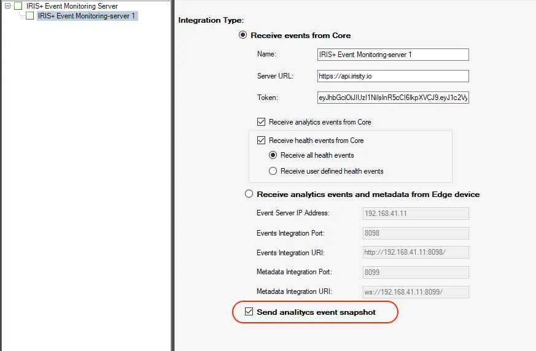This screenshot has width=536, height=351.
Task: Click the Server URL input field
Action: point(393,76)
